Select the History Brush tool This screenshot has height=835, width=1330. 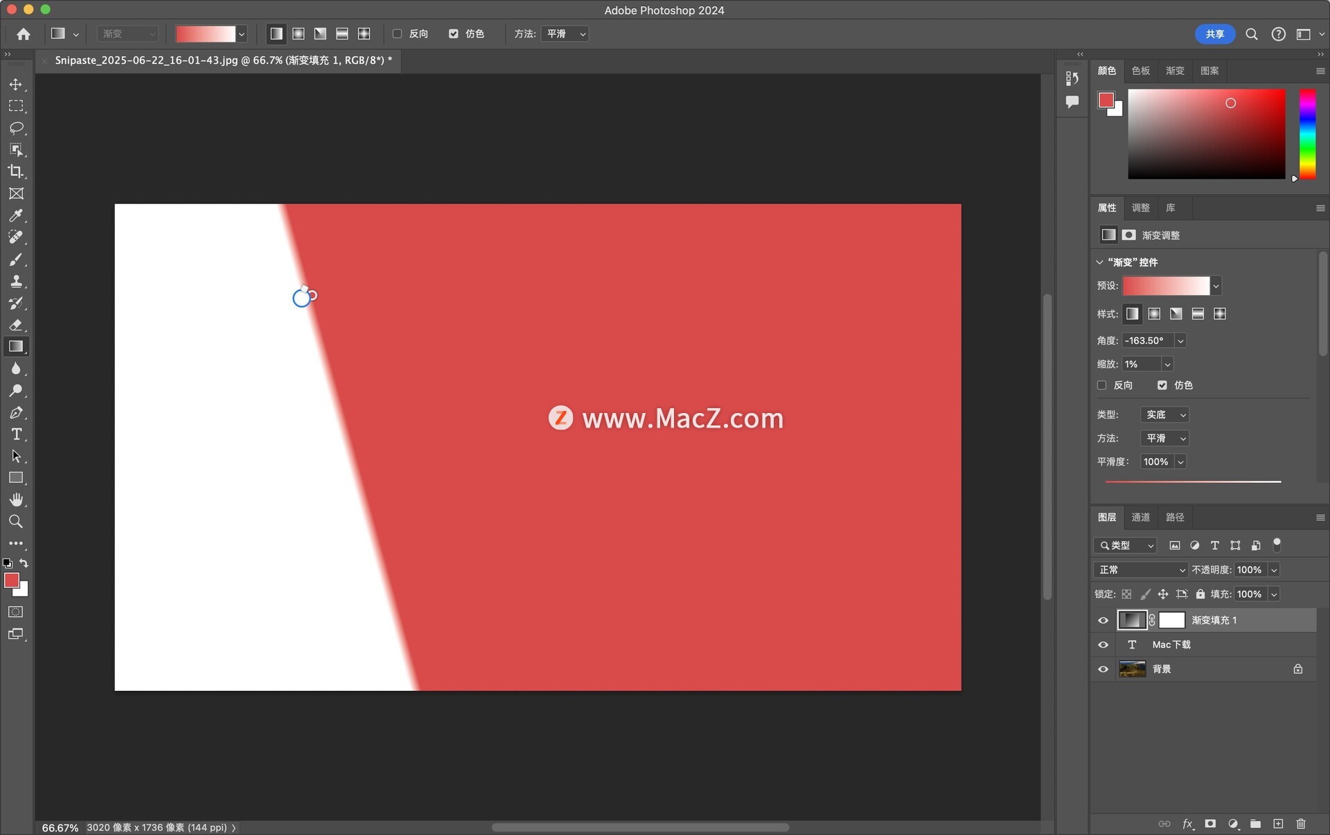point(16,303)
